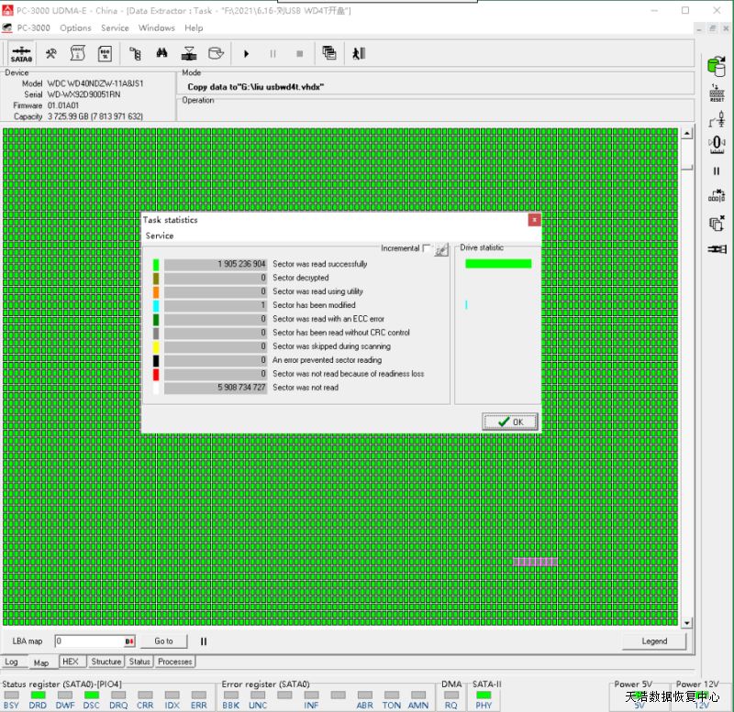
Task: Click the SATA0 port selector icon
Action: [x=21, y=54]
